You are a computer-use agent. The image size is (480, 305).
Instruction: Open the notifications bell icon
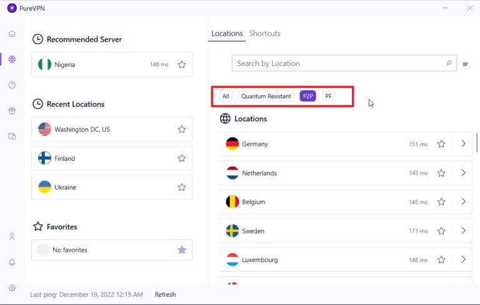tap(12, 262)
